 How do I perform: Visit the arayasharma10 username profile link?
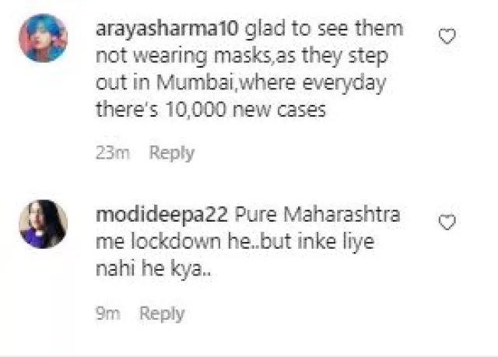point(167,29)
